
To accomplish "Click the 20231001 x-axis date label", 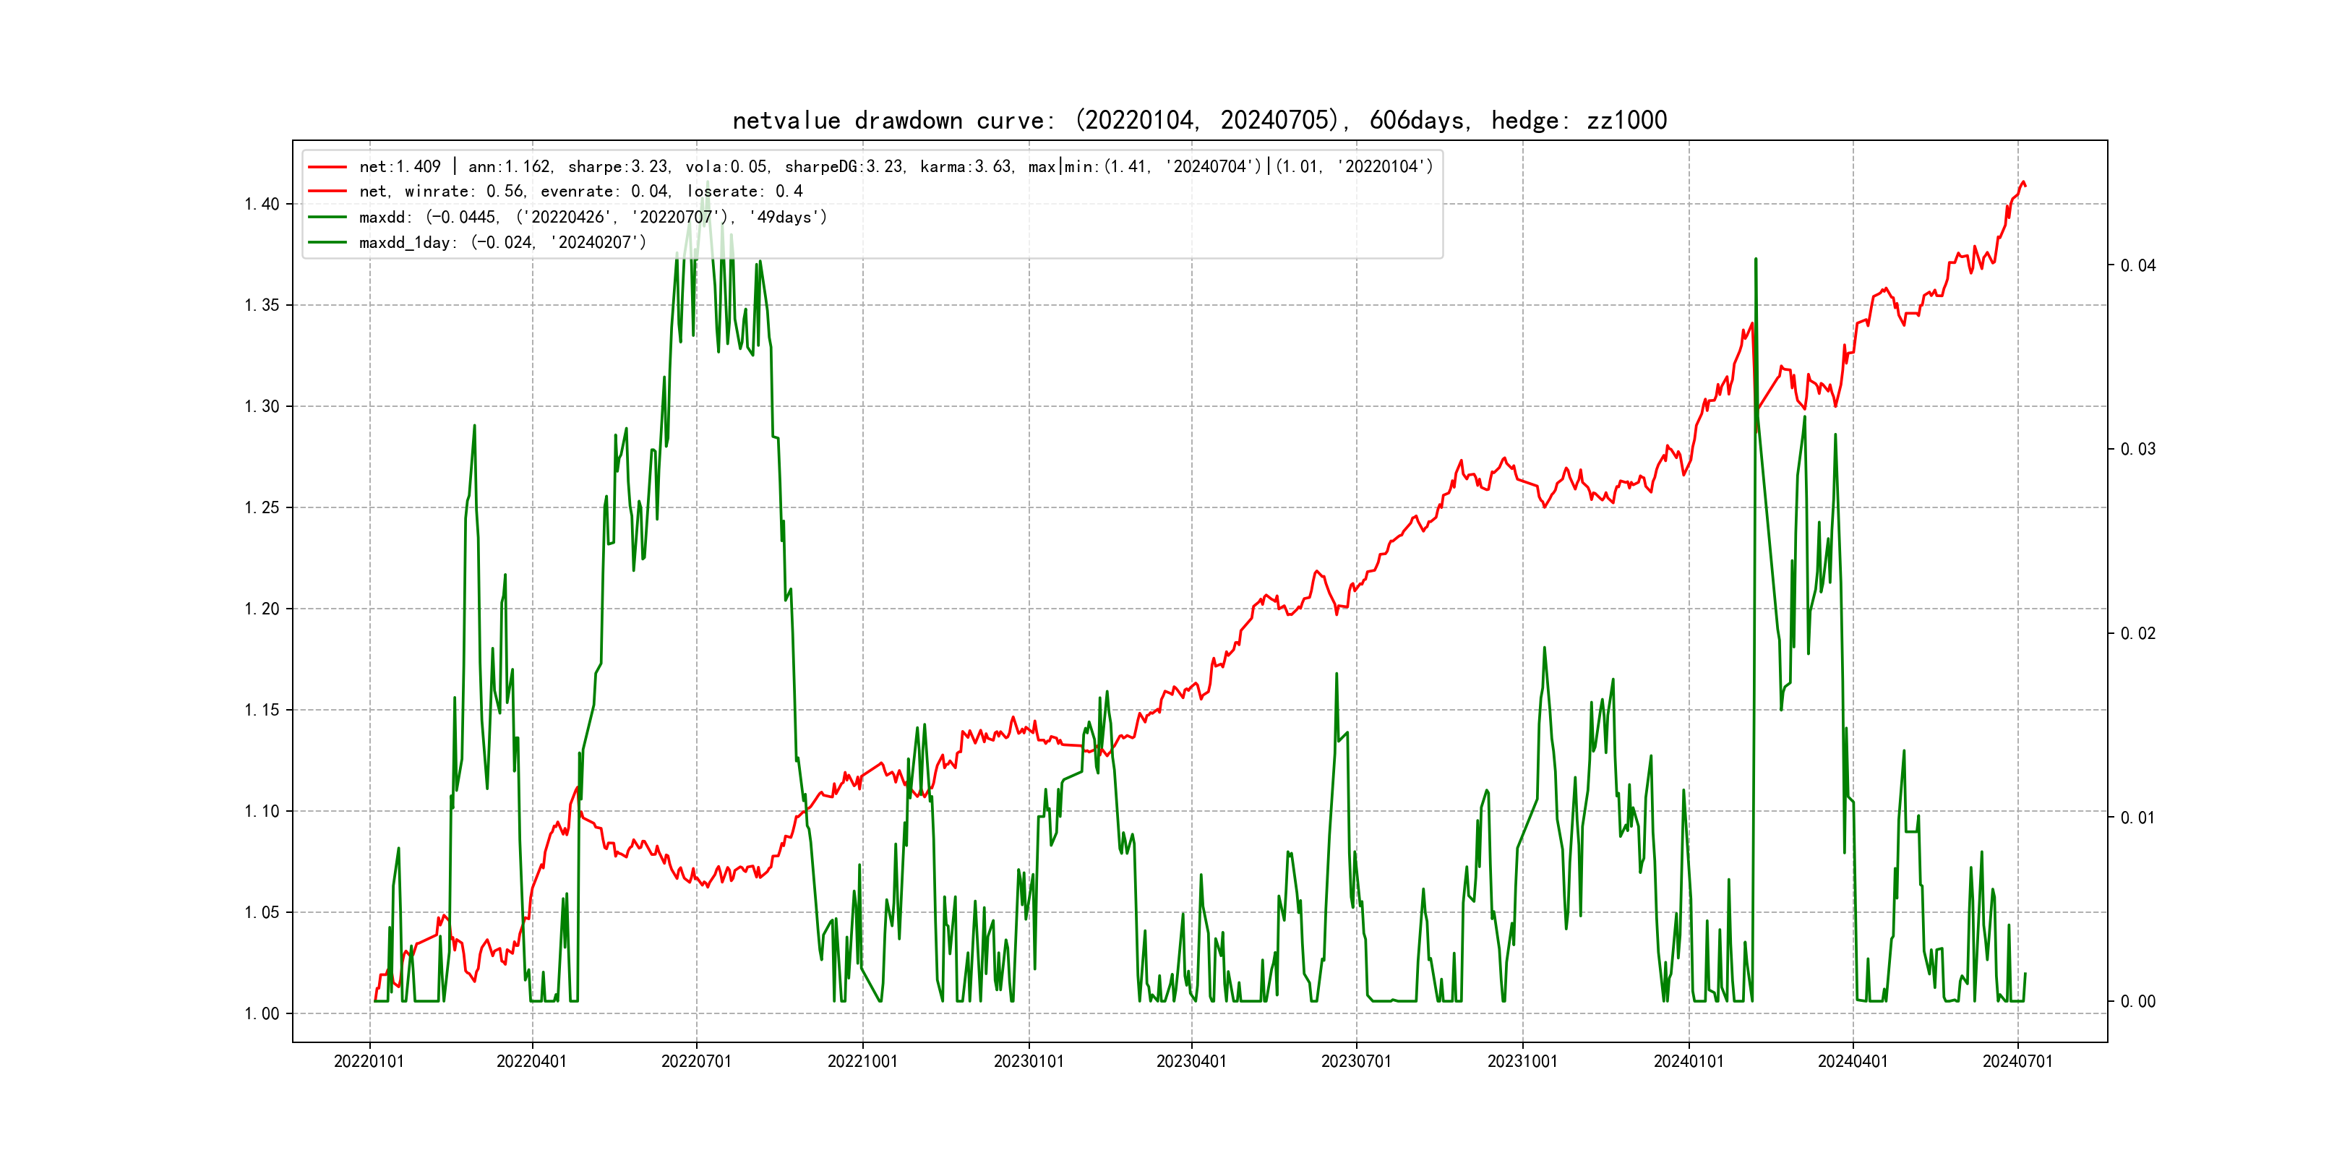I will click(1522, 1061).
